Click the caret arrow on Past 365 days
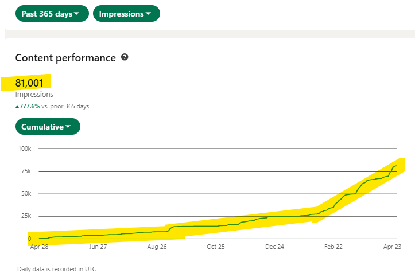 [x=76, y=14]
